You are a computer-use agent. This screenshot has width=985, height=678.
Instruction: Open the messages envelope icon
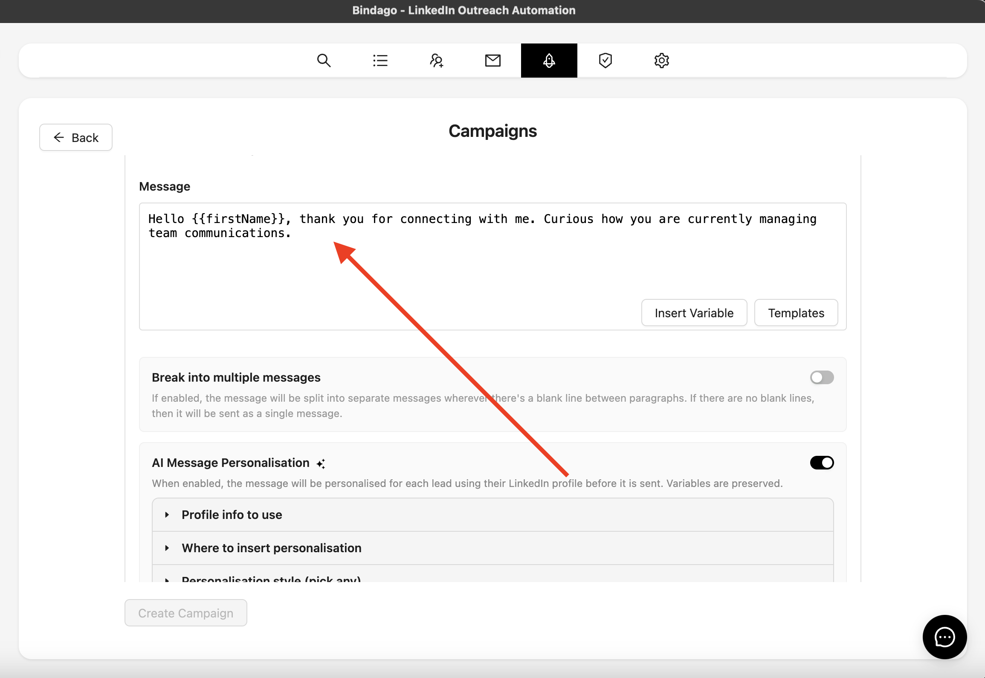point(493,61)
